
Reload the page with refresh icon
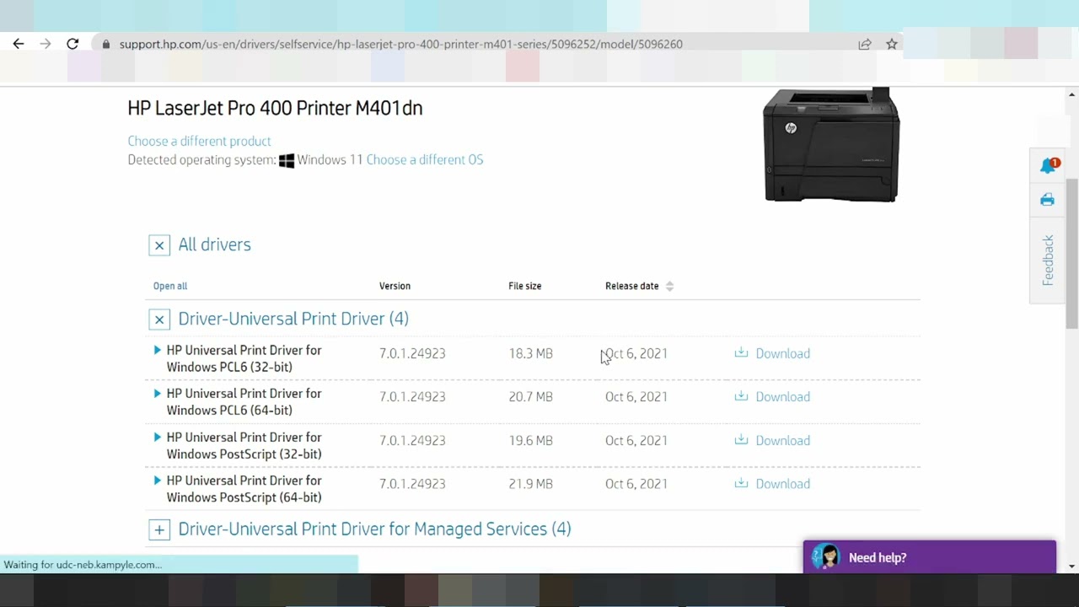[x=72, y=44]
